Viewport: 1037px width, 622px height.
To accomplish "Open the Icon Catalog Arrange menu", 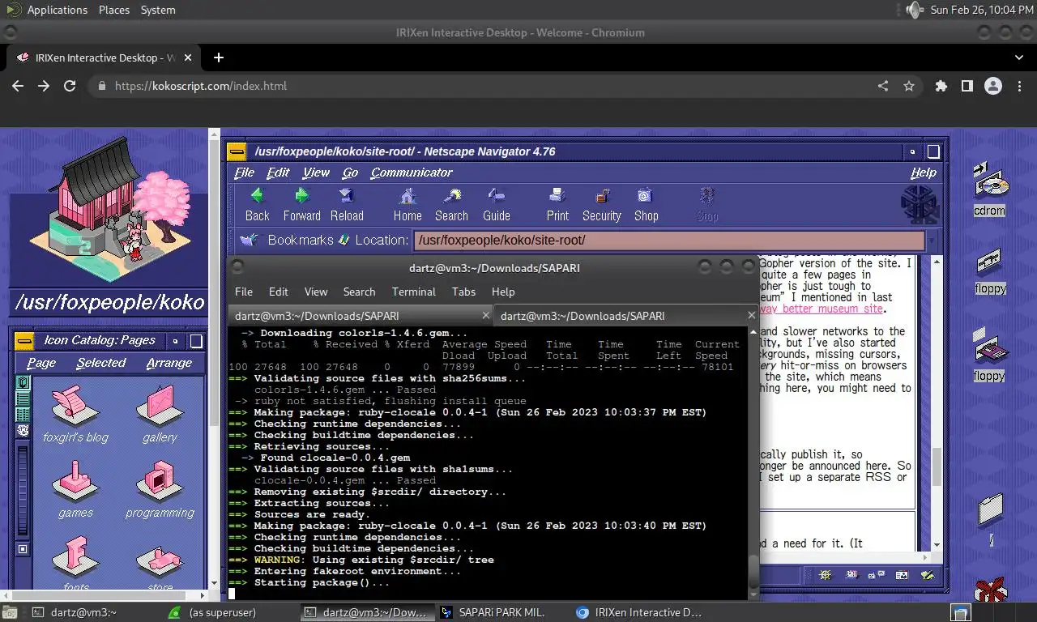I will (169, 363).
